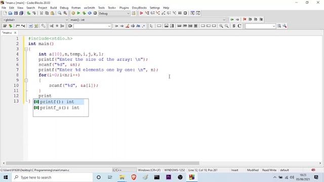Jump back using the green left arrow
324x182 pixels.
point(232,19)
